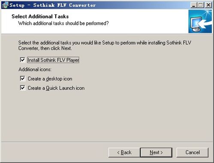Untick the desktop icon checkbox square

point(23,79)
